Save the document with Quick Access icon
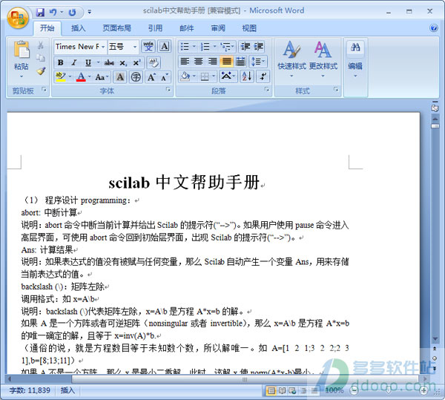The width and height of the screenshot is (445, 400). coord(41,12)
